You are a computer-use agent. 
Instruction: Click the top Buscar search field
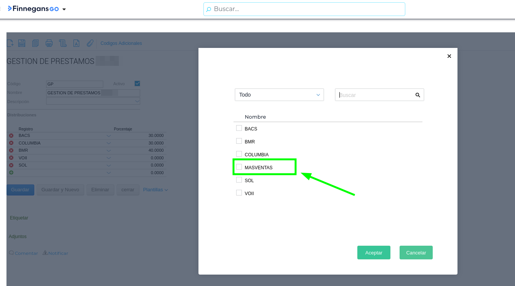coord(304,9)
